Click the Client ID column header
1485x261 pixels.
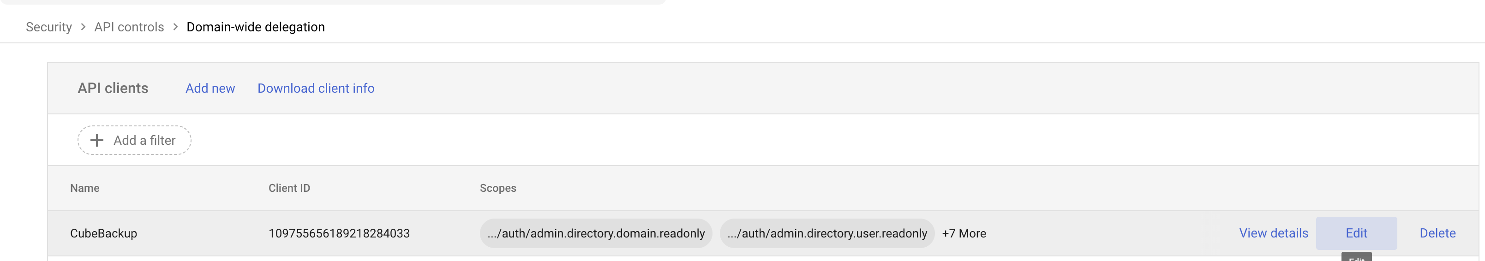(289, 188)
